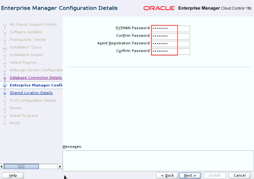This screenshot has height=179, width=254.
Task: Click Prerequisite Checks step
Action: pyautogui.click(x=28, y=40)
